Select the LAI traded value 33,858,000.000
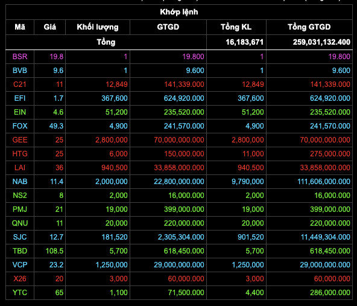 pyautogui.click(x=179, y=167)
